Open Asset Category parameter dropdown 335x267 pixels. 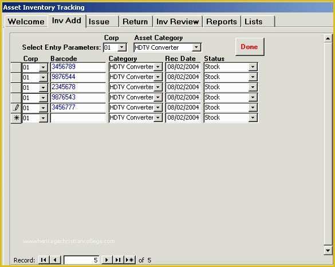(196, 47)
